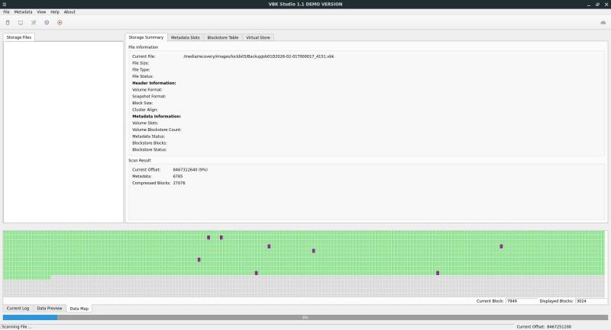Viewport: 611px width, 330px height.
Task: Click the Volume Blockstore Count label
Action: click(157, 130)
